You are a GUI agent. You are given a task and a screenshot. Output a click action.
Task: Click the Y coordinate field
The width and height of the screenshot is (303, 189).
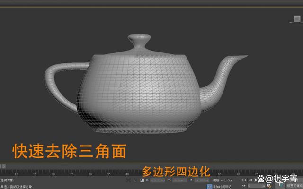click(179, 180)
